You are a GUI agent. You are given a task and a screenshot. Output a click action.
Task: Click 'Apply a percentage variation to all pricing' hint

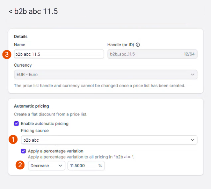pyautogui.click(x=81, y=157)
